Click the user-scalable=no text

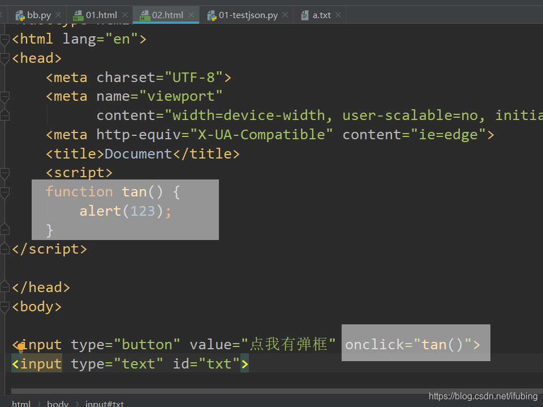(x=410, y=115)
